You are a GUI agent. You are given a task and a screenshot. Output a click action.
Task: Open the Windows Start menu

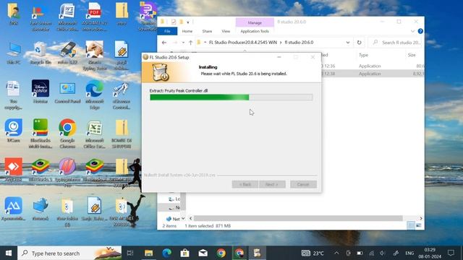click(9, 253)
